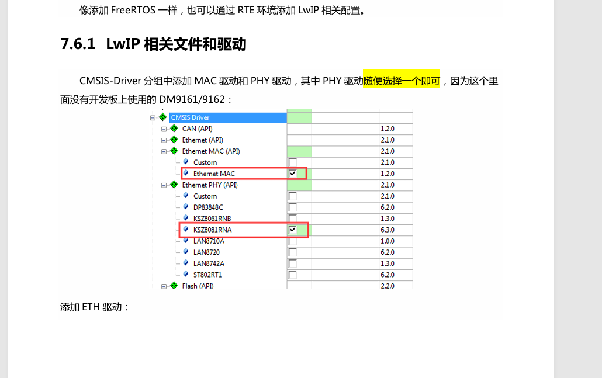Click the green diamond icon beside CAN (API)
Screen dimensions: 602x378
174,129
